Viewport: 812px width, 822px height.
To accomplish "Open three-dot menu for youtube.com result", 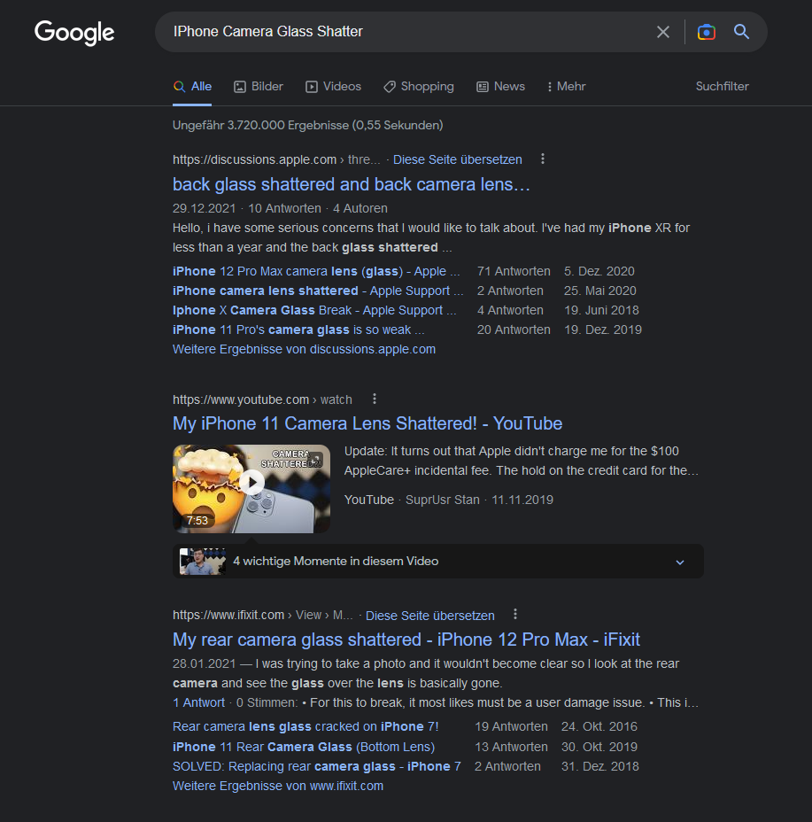I will click(x=375, y=399).
